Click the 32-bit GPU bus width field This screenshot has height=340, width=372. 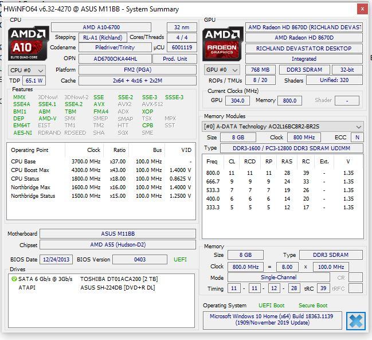(x=347, y=70)
